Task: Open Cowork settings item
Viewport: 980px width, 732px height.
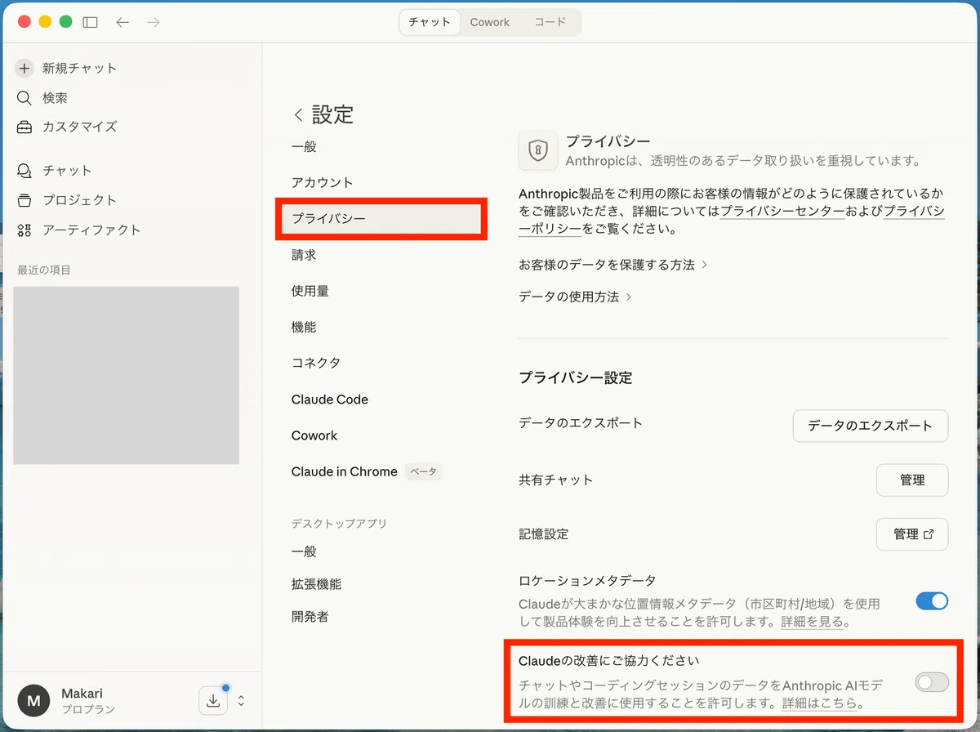Action: click(x=314, y=435)
